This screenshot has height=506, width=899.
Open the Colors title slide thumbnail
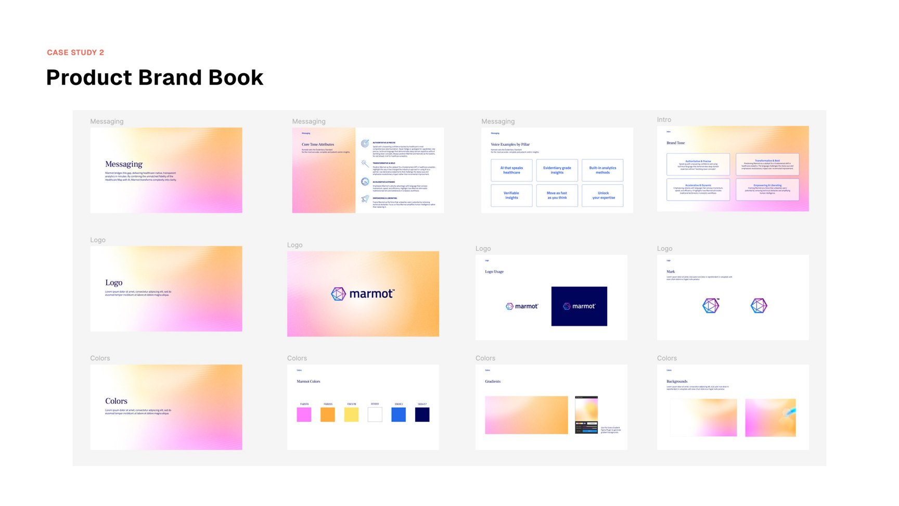(x=166, y=407)
